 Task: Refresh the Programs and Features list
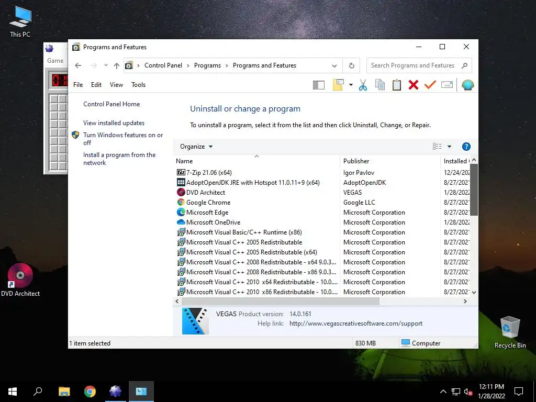(351, 65)
